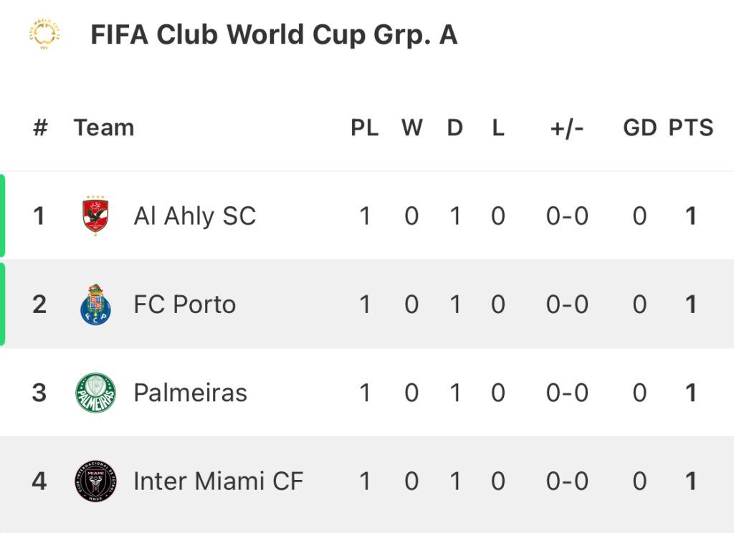Screen dimensions: 734x533
Task: Select the L losses column header
Action: [x=498, y=128]
